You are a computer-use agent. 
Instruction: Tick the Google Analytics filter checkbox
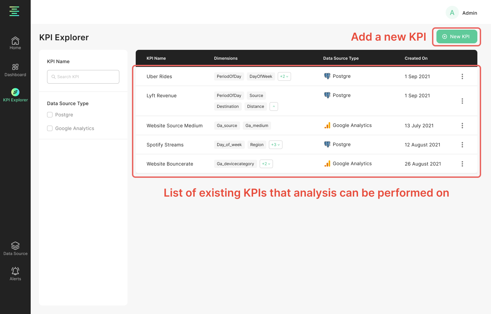click(x=50, y=128)
